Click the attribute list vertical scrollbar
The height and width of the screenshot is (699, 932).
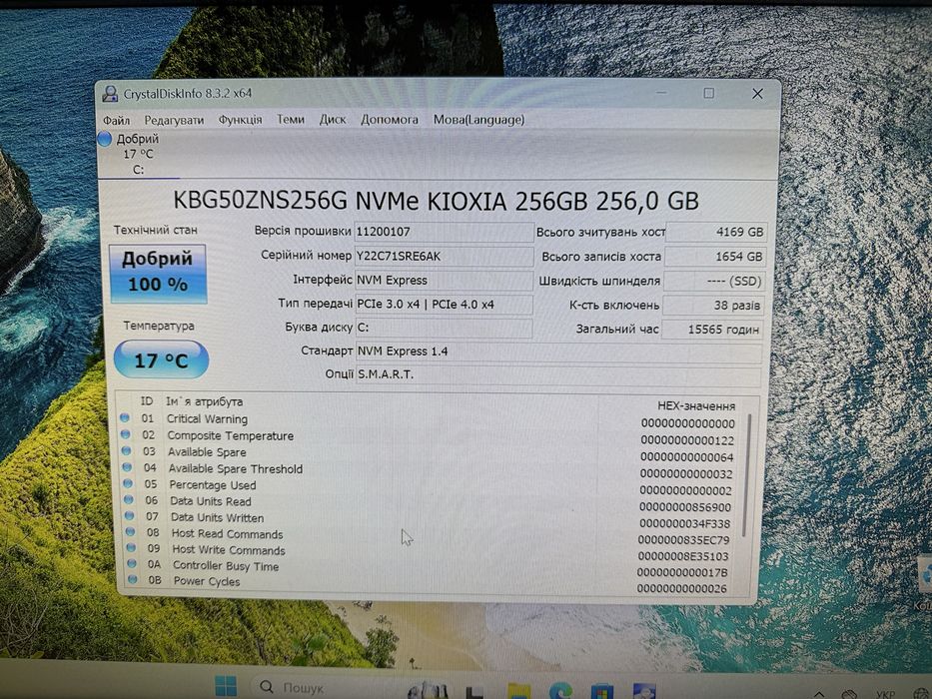click(x=746, y=475)
